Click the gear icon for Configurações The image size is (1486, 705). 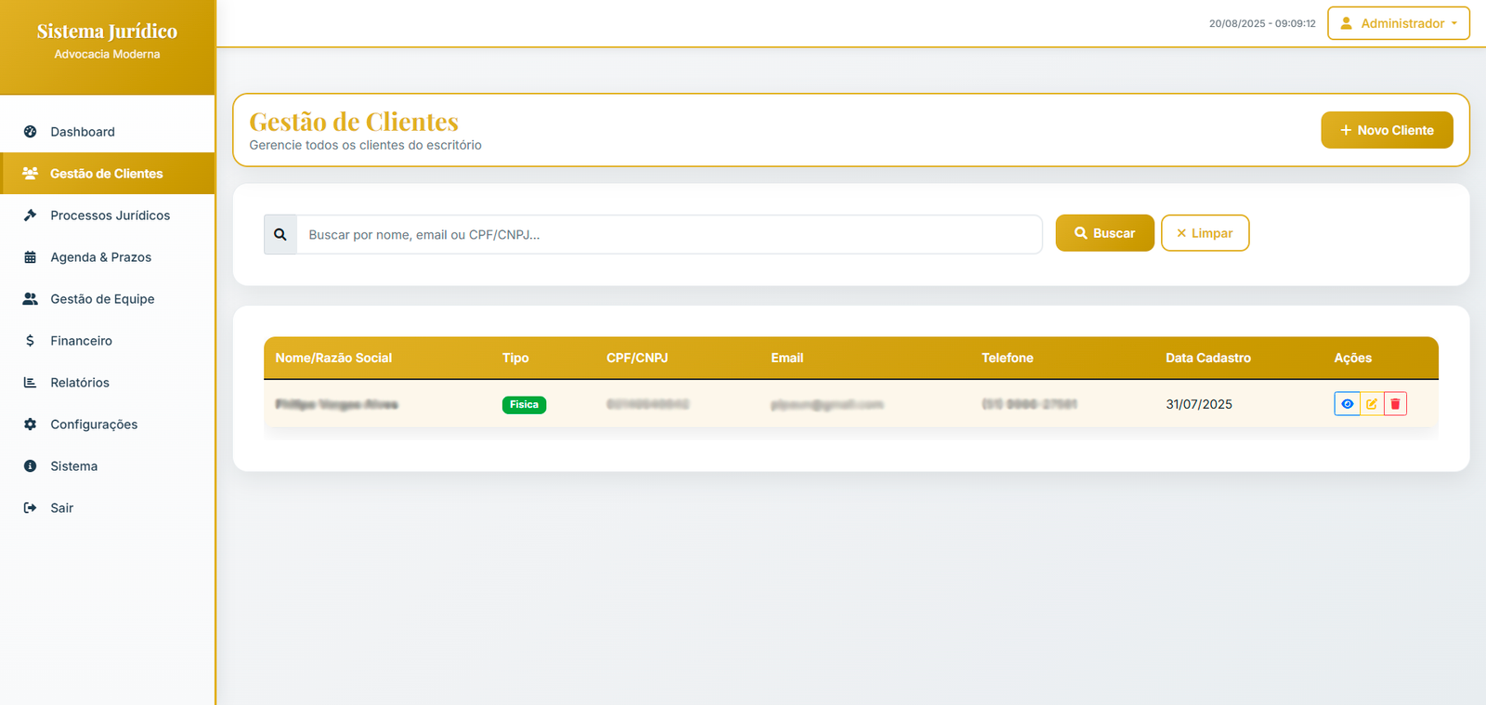point(30,424)
